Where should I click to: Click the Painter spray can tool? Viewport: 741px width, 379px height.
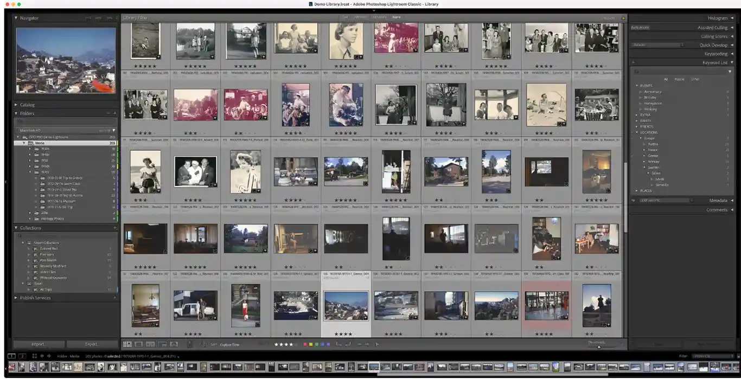tap(189, 344)
